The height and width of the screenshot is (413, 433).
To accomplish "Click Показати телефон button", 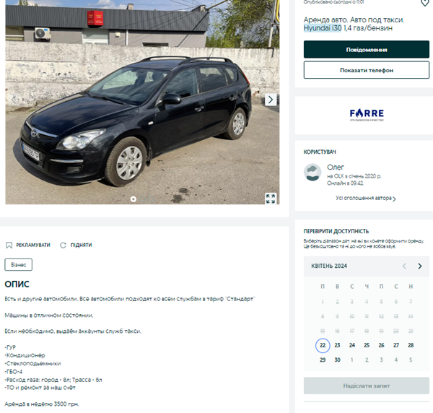I will 367,70.
